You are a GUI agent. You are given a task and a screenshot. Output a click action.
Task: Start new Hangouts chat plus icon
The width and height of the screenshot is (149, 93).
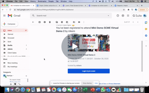26,76
